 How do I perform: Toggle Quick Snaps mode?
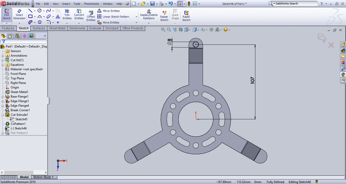175,16
